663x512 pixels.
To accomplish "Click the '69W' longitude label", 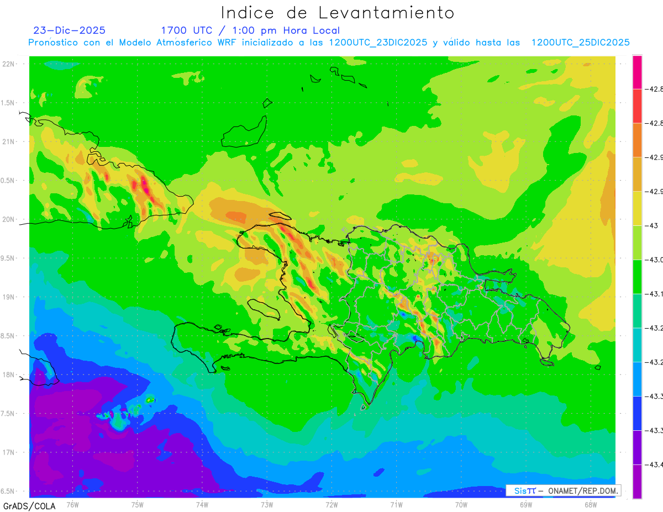I will pos(525,504).
